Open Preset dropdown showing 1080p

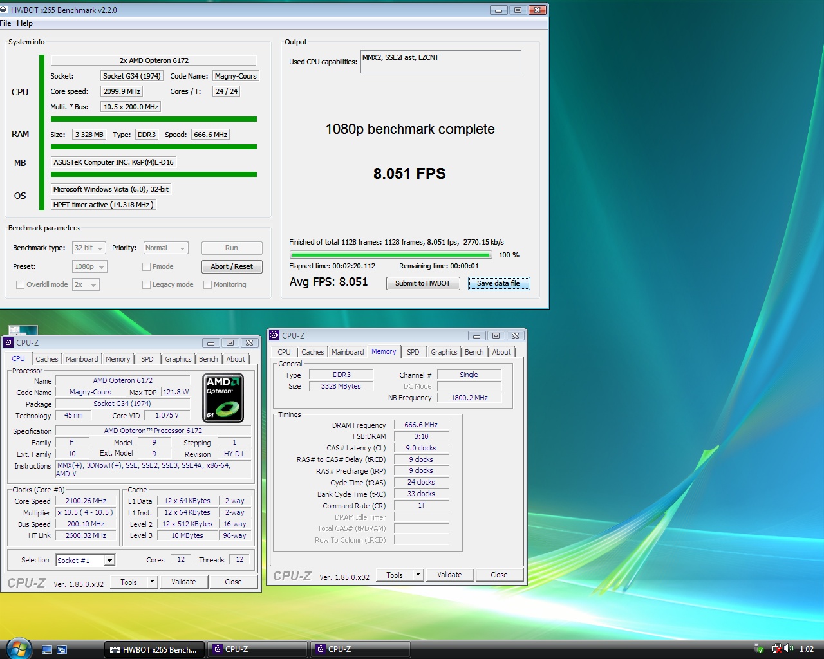89,266
